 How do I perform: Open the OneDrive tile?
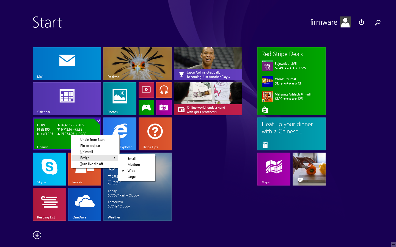coord(85,204)
